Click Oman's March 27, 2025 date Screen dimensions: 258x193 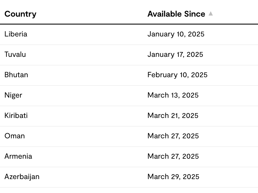pyautogui.click(x=173, y=136)
